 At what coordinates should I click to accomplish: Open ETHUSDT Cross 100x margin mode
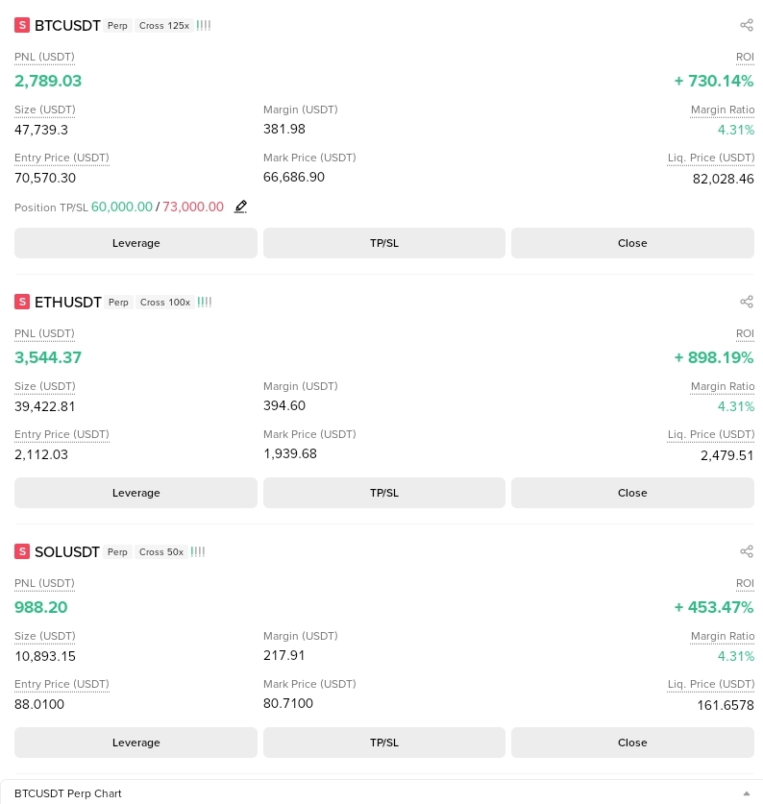tap(165, 303)
